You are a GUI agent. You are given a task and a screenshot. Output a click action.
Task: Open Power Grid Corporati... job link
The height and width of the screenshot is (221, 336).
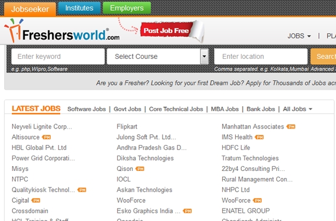click(x=43, y=158)
